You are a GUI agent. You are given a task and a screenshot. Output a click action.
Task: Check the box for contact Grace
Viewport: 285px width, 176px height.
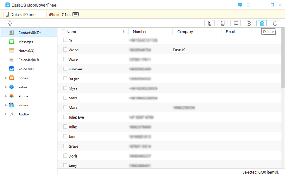[x=65, y=146]
